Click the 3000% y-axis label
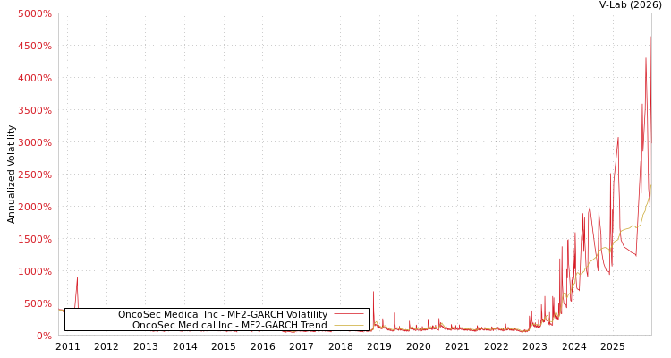Viewport: 671px width, 358px height. pos(35,142)
